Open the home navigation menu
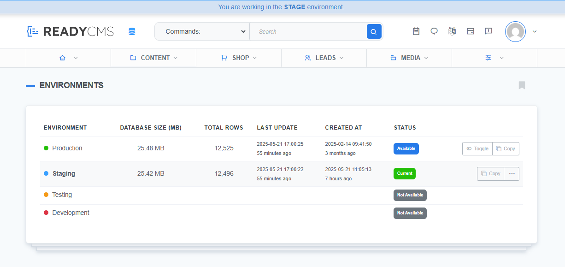Screen dimensions: 565x267 68,58
